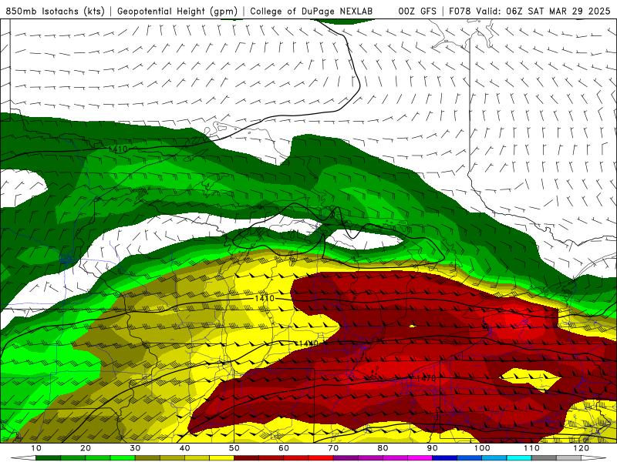Pick the bright lime 25–30 kt swatch
The image size is (617, 462).
pos(123,459)
